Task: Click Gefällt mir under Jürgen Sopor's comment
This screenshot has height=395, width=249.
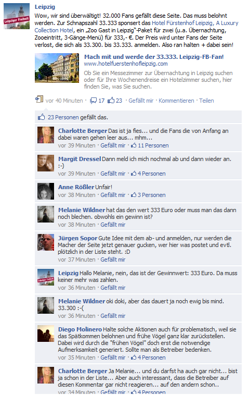Action: [113, 260]
